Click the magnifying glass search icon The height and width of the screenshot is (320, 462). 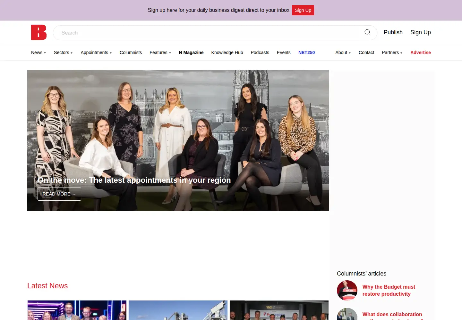(368, 32)
